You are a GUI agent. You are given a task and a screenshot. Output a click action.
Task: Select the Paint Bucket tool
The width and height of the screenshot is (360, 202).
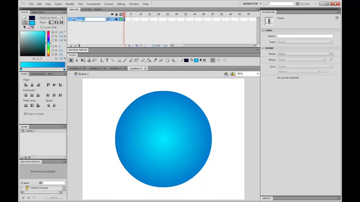[x=149, y=60]
